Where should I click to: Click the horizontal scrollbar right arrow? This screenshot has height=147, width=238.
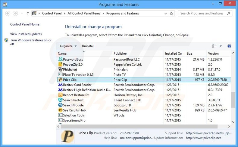(x=229, y=127)
